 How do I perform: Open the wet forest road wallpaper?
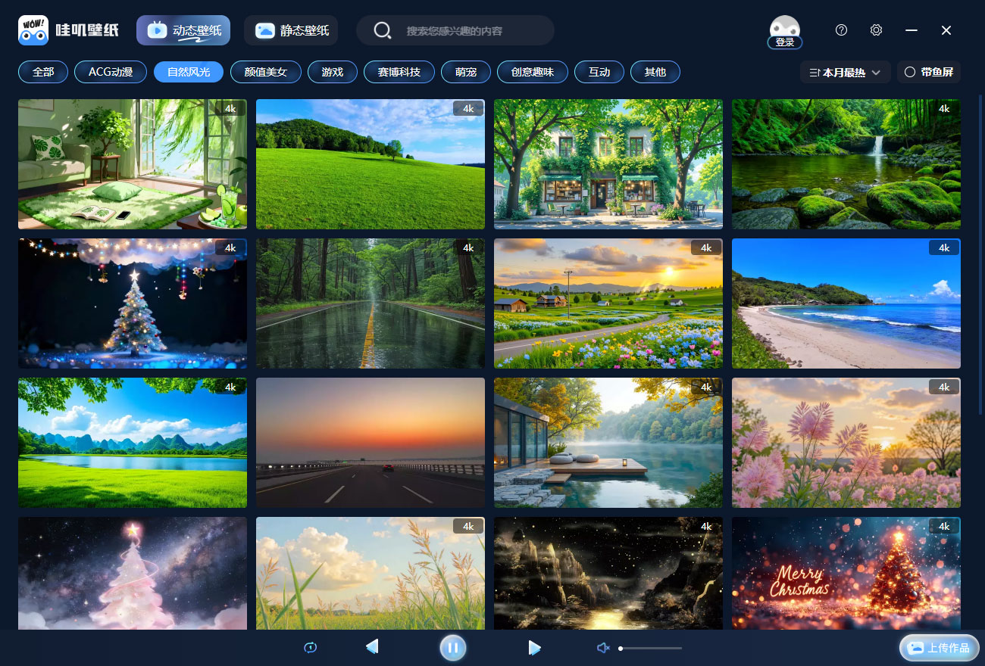pos(371,303)
